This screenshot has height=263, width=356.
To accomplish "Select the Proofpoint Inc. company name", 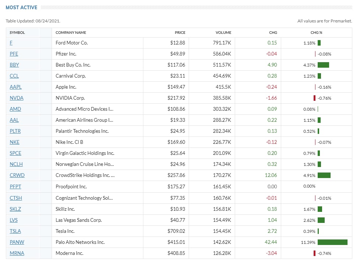I will click(x=71, y=186).
